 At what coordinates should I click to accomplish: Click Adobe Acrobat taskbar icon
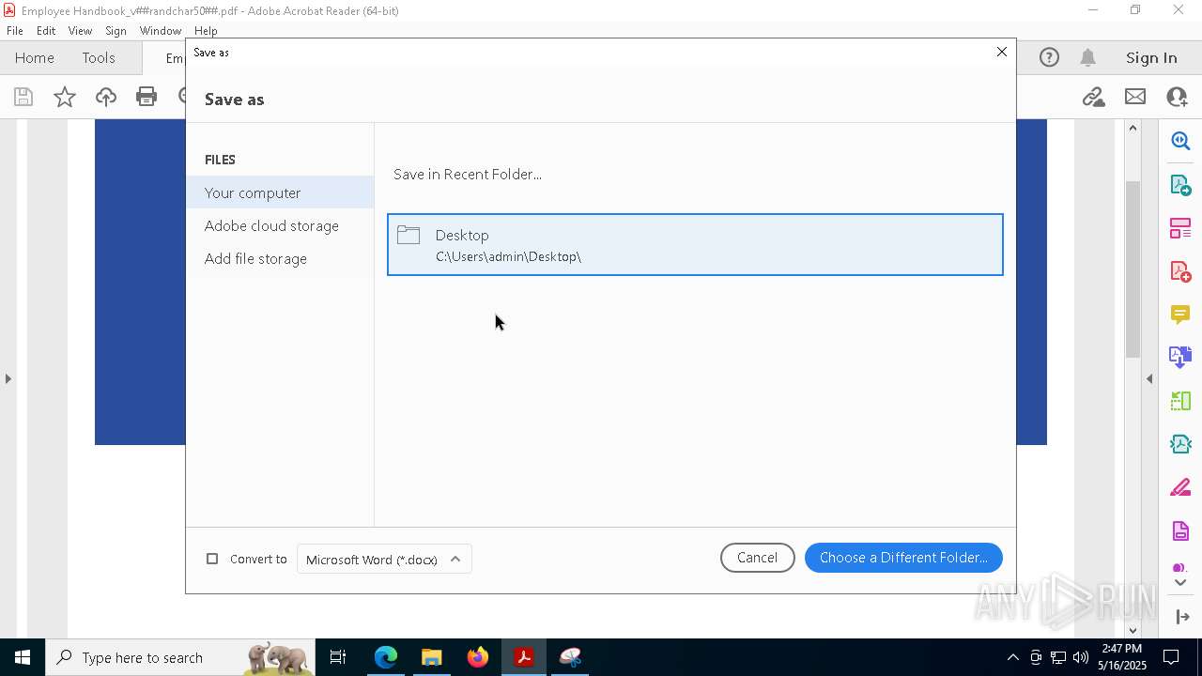[524, 657]
